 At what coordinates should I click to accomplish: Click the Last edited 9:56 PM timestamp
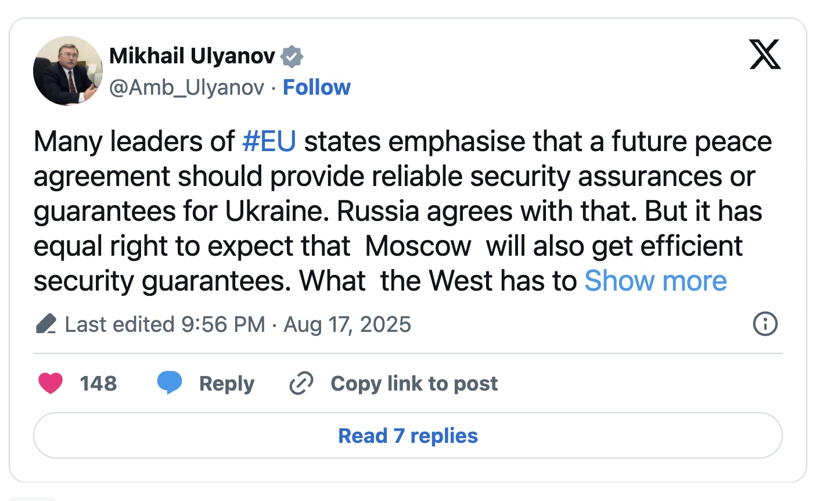pyautogui.click(x=165, y=324)
